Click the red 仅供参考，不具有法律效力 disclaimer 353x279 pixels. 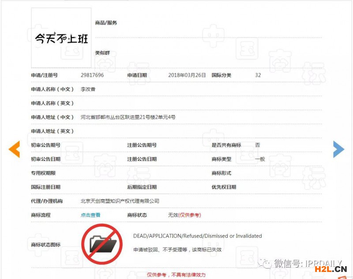coord(176,275)
